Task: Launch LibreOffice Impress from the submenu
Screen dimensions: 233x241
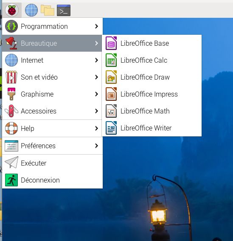Action: pyautogui.click(x=152, y=94)
